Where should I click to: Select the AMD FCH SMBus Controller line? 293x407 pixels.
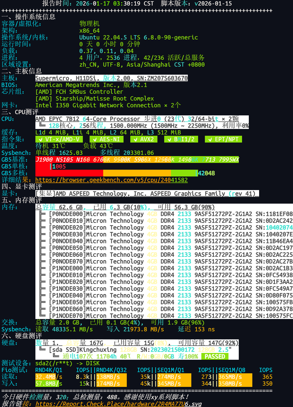pos(79,92)
